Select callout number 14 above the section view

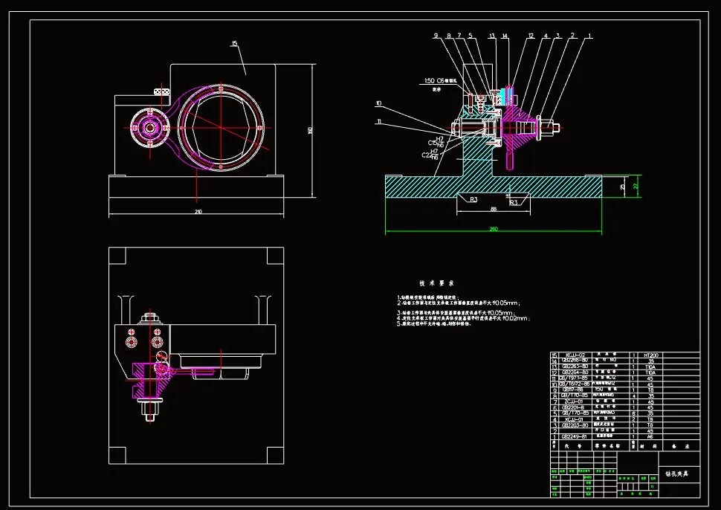click(505, 36)
